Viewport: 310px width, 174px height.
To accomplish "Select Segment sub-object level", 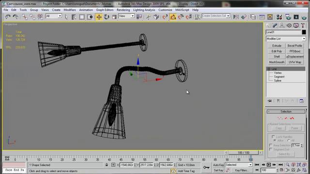I will click(x=279, y=77).
